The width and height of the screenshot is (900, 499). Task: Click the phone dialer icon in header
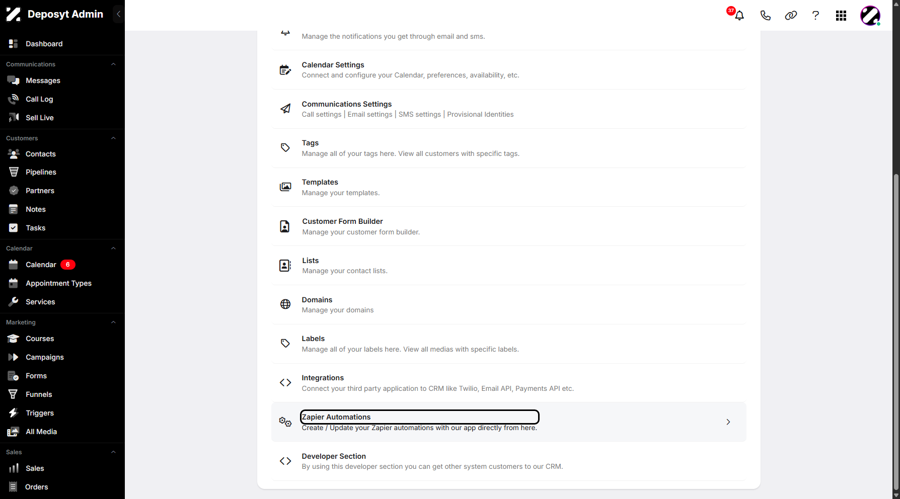pyautogui.click(x=765, y=16)
